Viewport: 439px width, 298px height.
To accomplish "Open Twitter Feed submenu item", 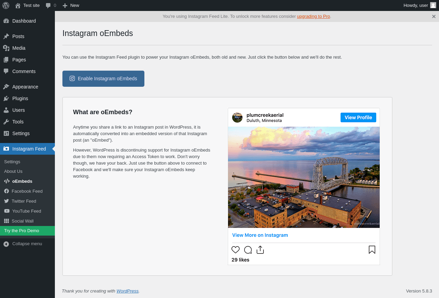I will point(27,201).
